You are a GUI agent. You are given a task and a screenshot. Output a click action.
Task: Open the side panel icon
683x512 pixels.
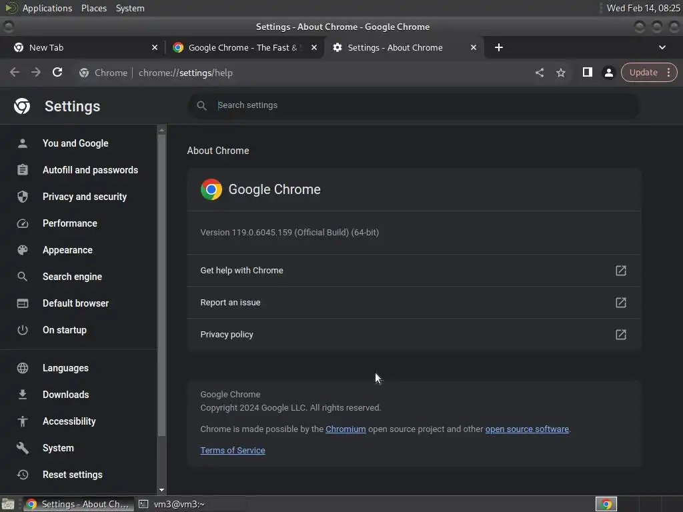tap(587, 72)
